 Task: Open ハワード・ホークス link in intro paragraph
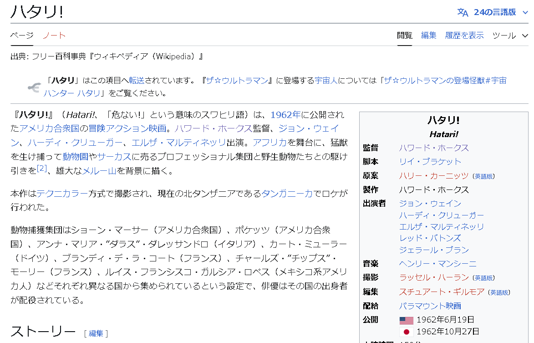(213, 128)
